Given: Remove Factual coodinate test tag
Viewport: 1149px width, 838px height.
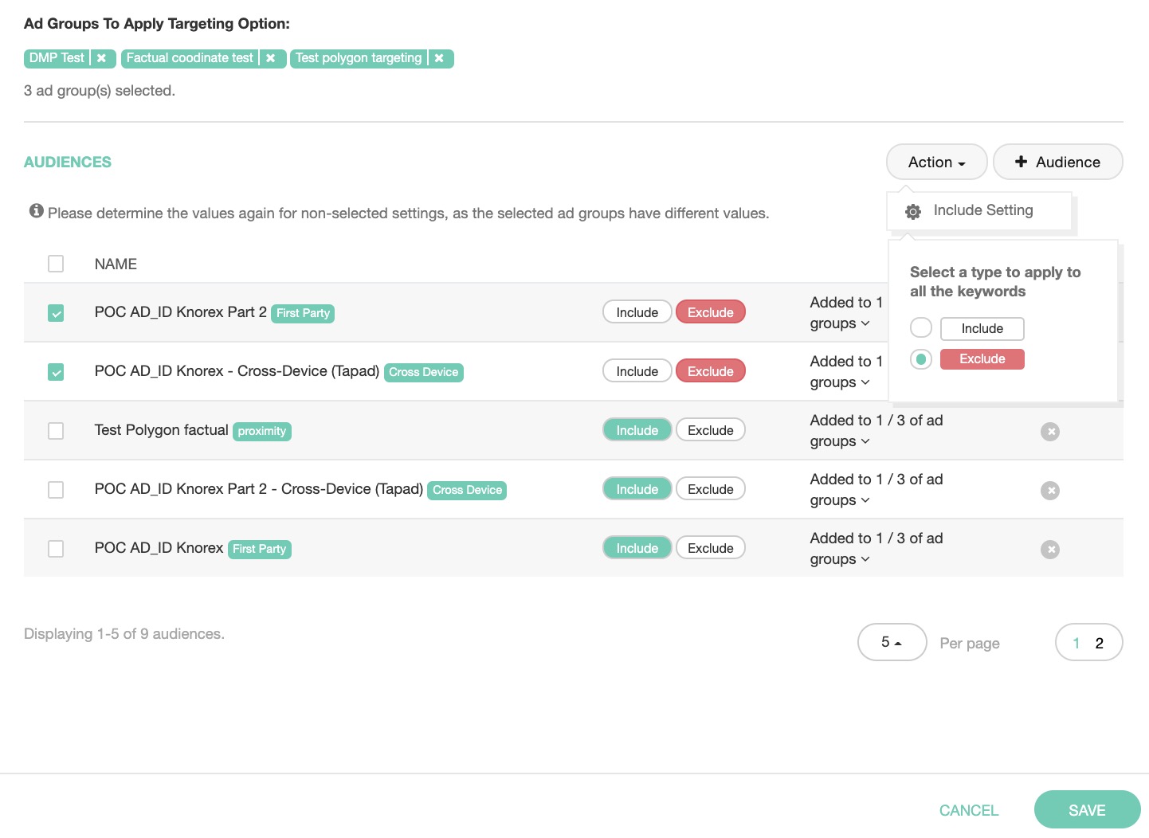Looking at the screenshot, I should [x=271, y=58].
